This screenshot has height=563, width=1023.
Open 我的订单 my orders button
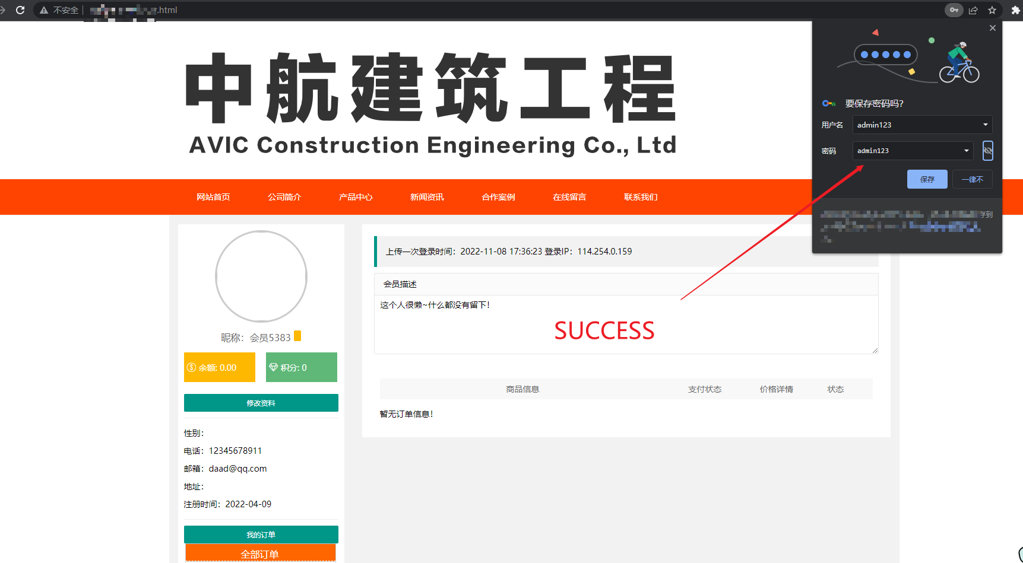point(261,535)
